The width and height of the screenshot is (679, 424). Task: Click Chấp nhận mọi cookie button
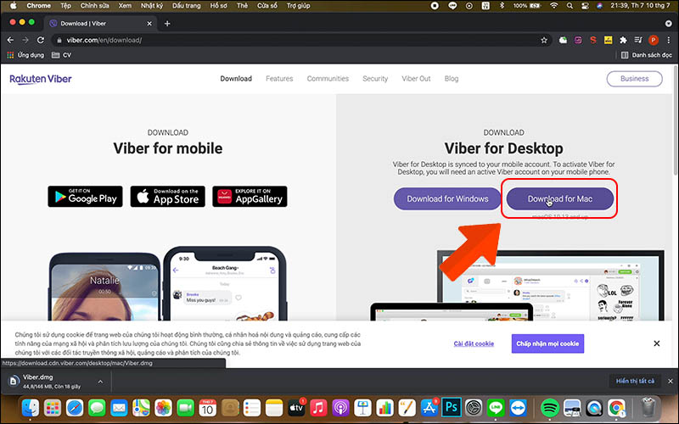(547, 343)
